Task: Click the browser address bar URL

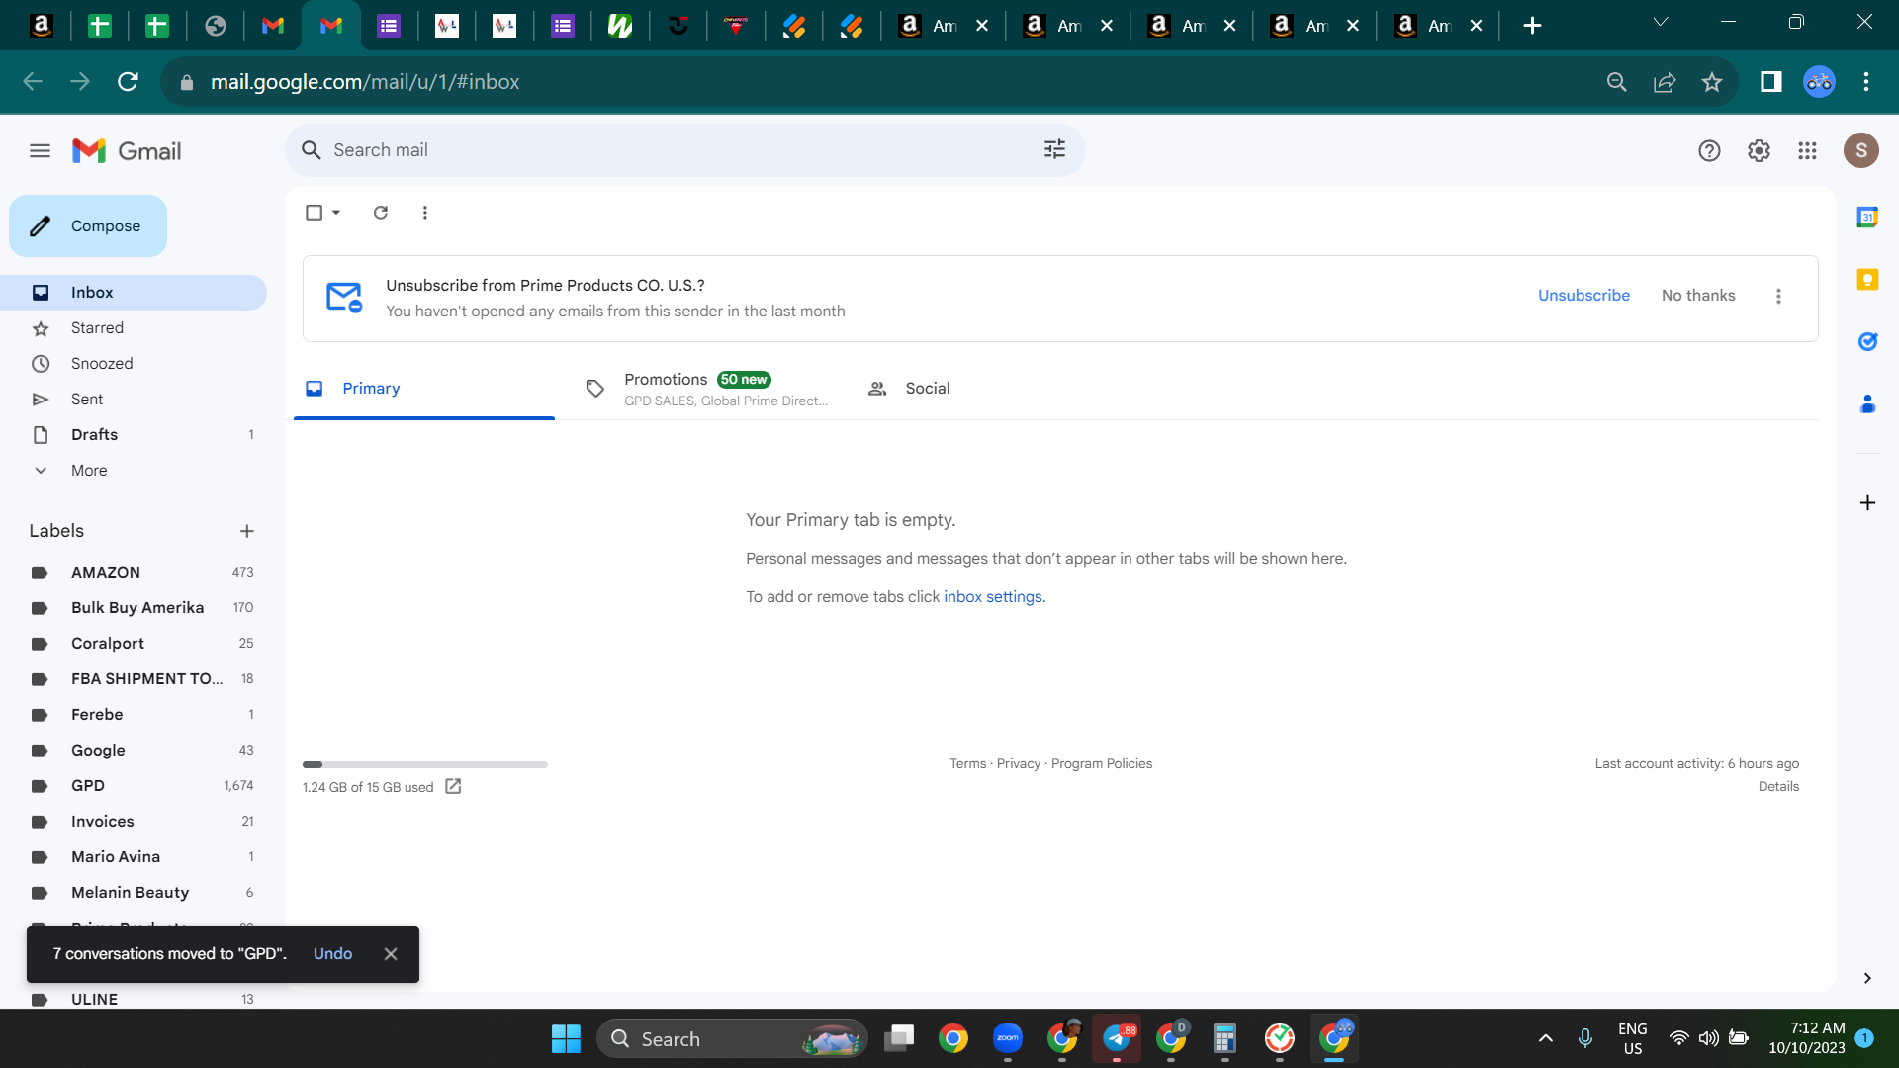Action: pos(365,82)
